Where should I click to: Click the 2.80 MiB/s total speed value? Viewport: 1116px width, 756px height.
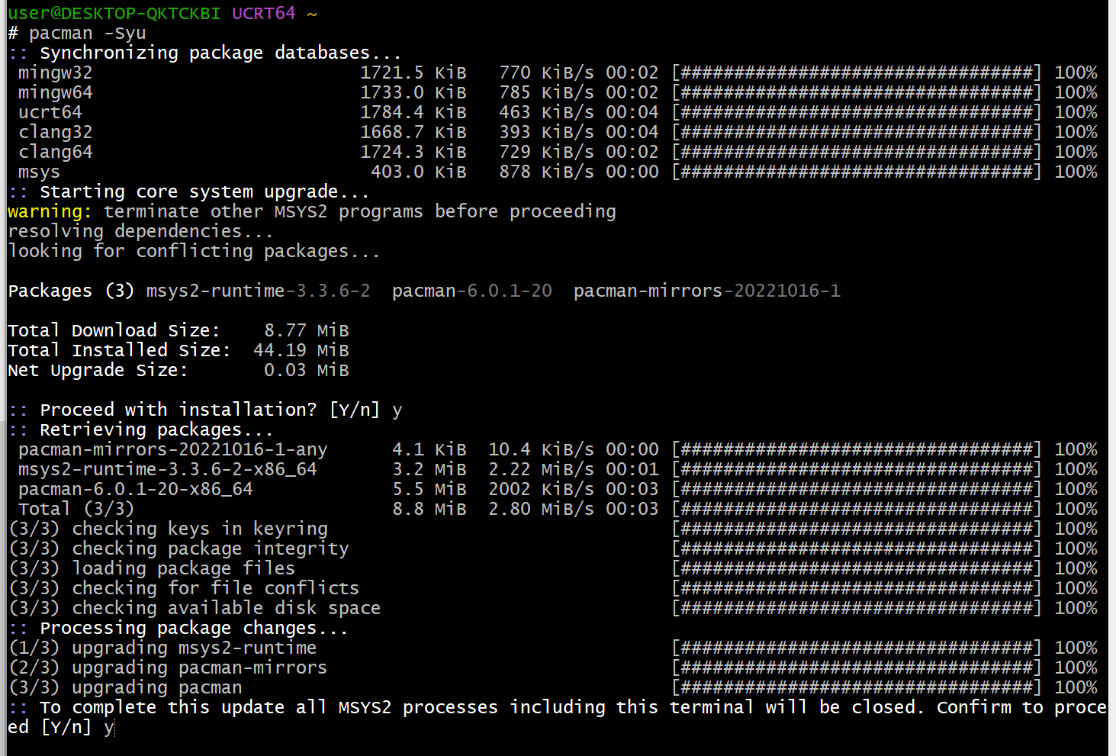coord(541,510)
